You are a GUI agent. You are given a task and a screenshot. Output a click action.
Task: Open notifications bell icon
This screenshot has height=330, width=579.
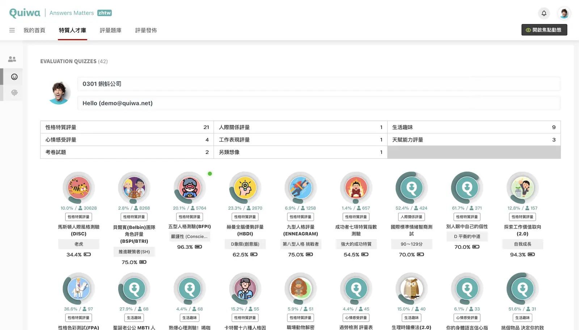544,13
